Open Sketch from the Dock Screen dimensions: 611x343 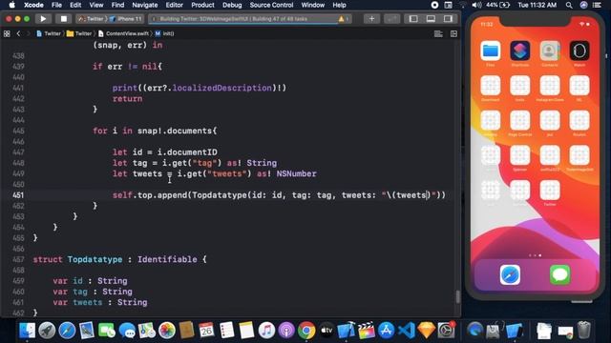(x=427, y=331)
